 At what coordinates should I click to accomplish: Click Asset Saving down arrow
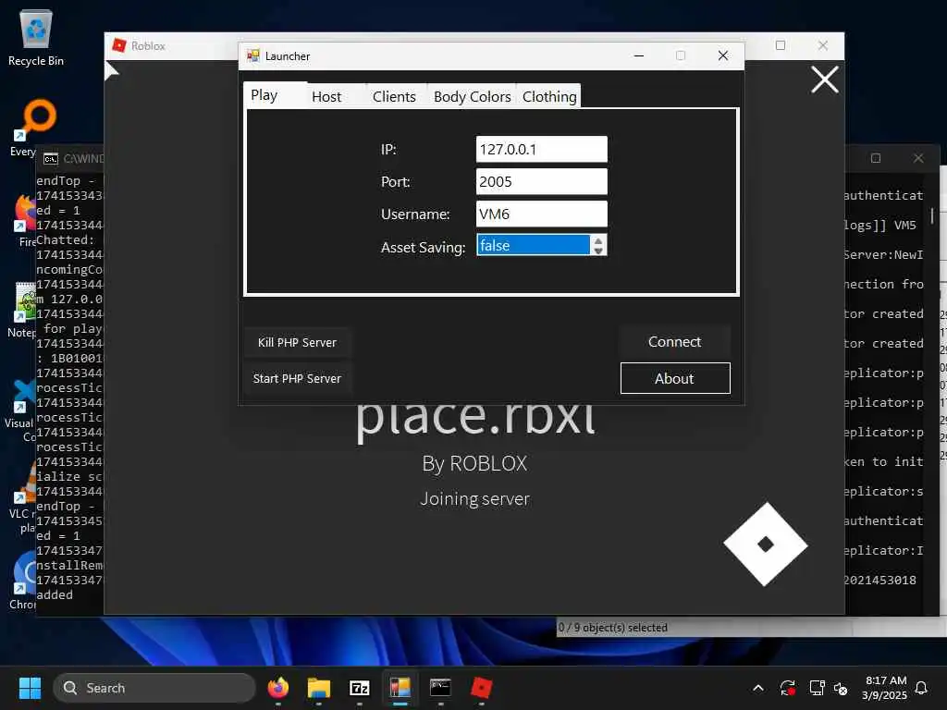point(598,250)
